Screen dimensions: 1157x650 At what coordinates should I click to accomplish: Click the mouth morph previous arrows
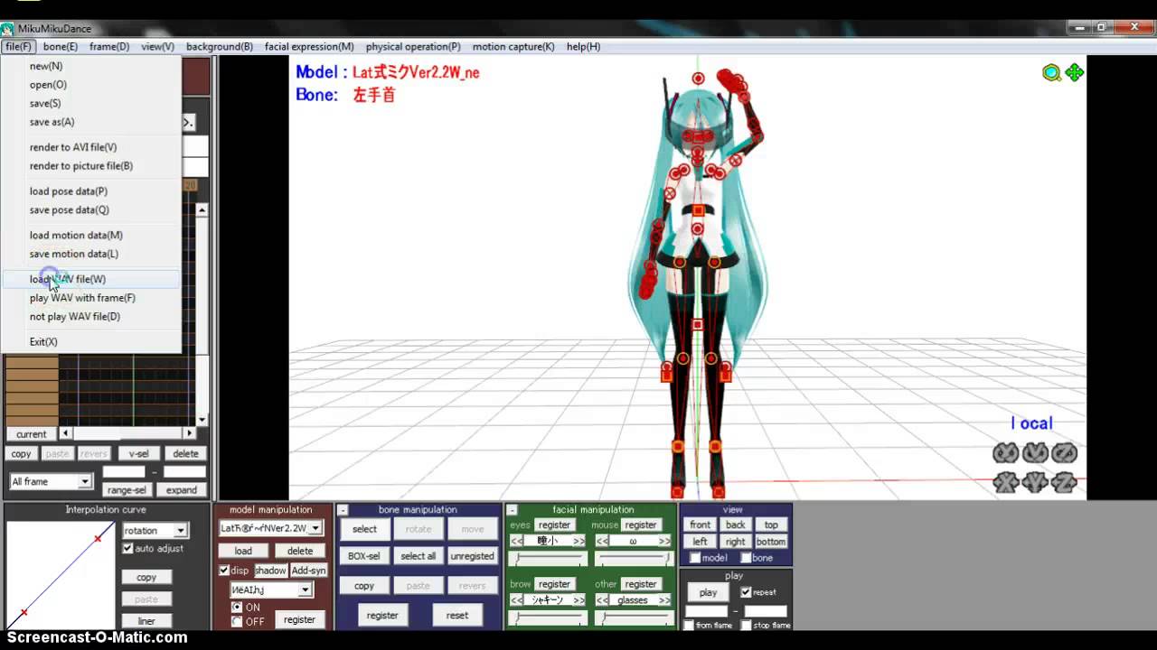pyautogui.click(x=602, y=541)
